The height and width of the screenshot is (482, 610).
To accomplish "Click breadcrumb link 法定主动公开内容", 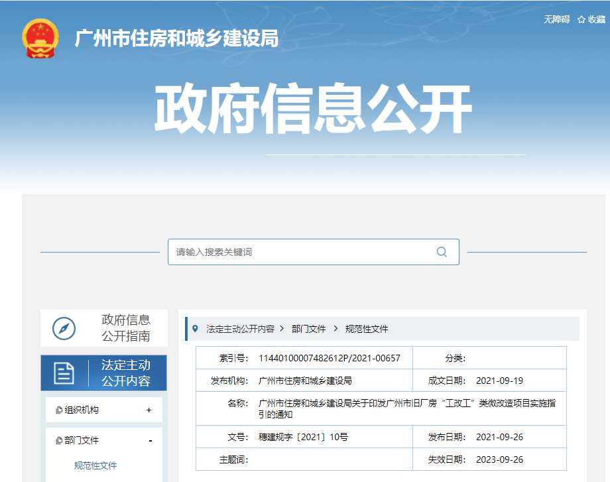I will tap(240, 329).
